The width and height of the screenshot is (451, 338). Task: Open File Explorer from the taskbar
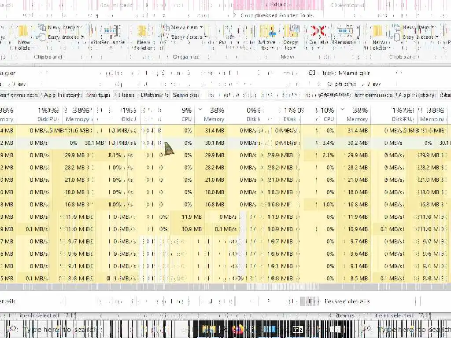209,329
